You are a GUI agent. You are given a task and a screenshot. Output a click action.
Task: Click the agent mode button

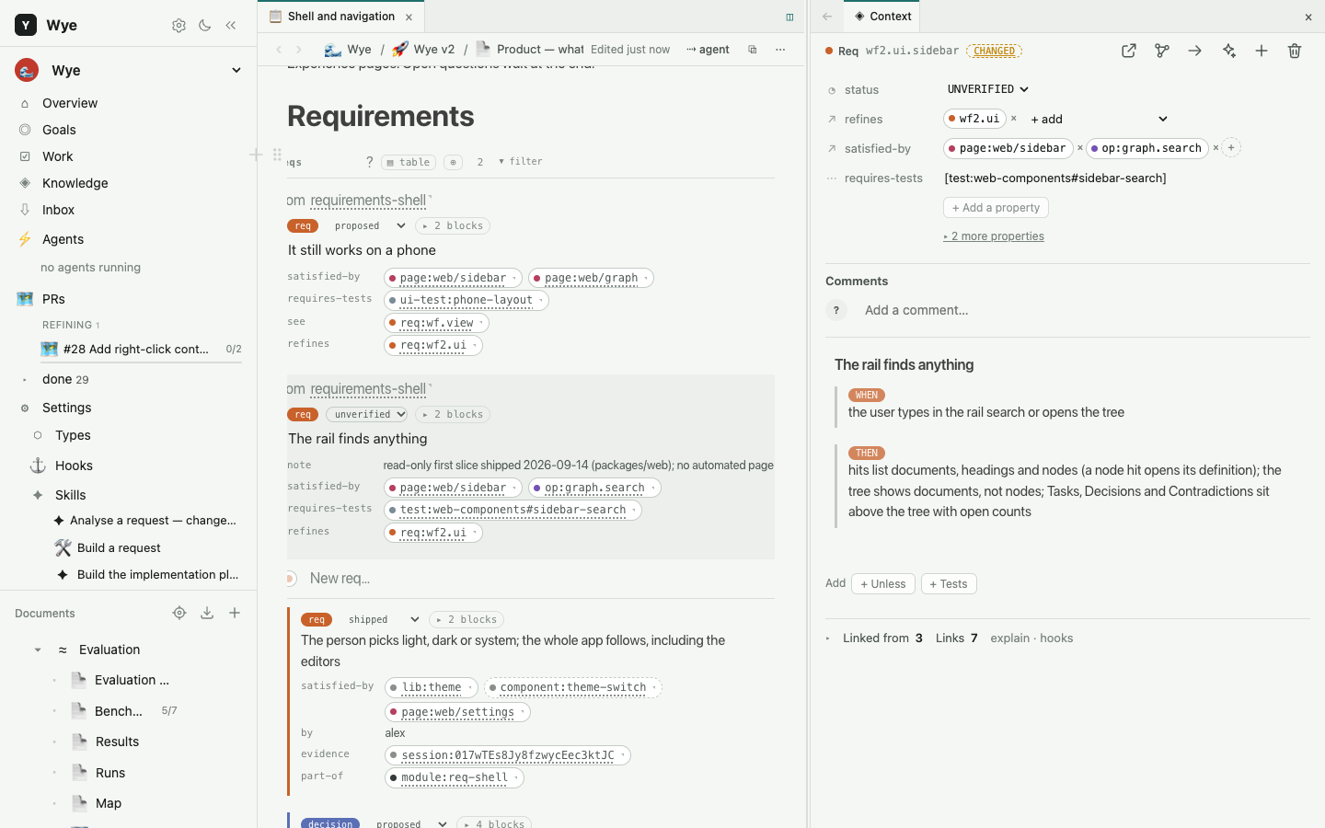pyautogui.click(x=708, y=50)
